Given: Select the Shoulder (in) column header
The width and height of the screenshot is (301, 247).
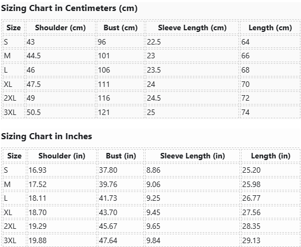Looking at the screenshot, I should point(62,156).
